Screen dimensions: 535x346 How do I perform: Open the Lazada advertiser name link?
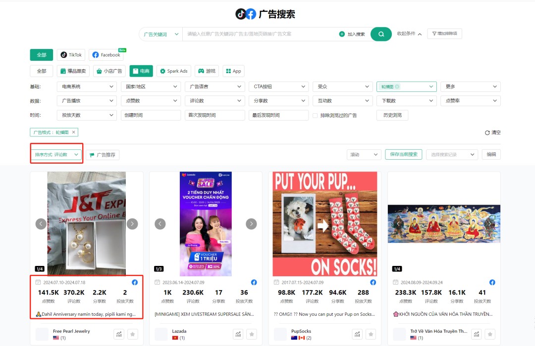coord(179,331)
